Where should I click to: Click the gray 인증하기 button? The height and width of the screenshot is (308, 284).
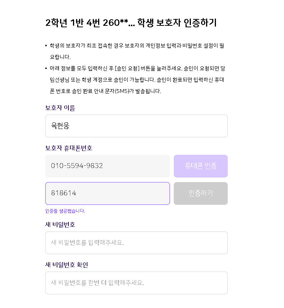[201, 193]
